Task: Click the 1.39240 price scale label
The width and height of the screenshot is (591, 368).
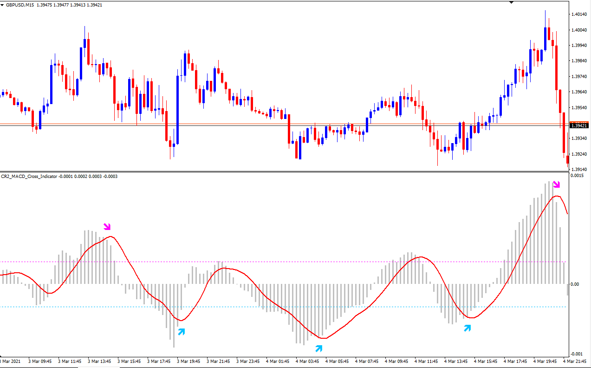Action: coord(580,154)
